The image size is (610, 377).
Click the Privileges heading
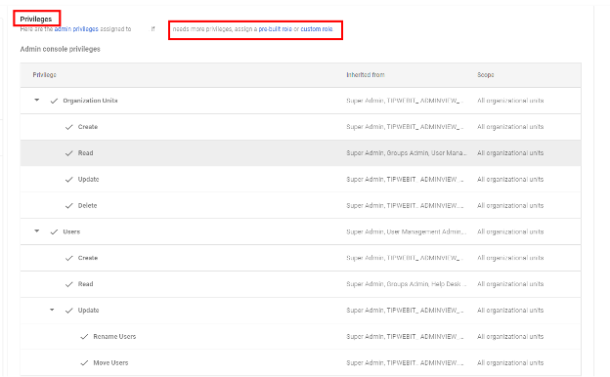(36, 19)
